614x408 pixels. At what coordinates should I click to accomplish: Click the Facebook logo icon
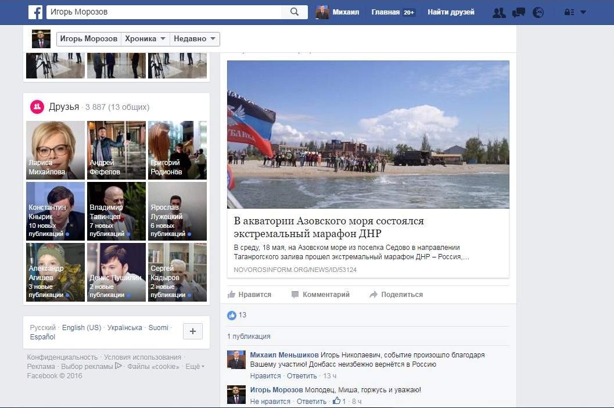pos(35,12)
